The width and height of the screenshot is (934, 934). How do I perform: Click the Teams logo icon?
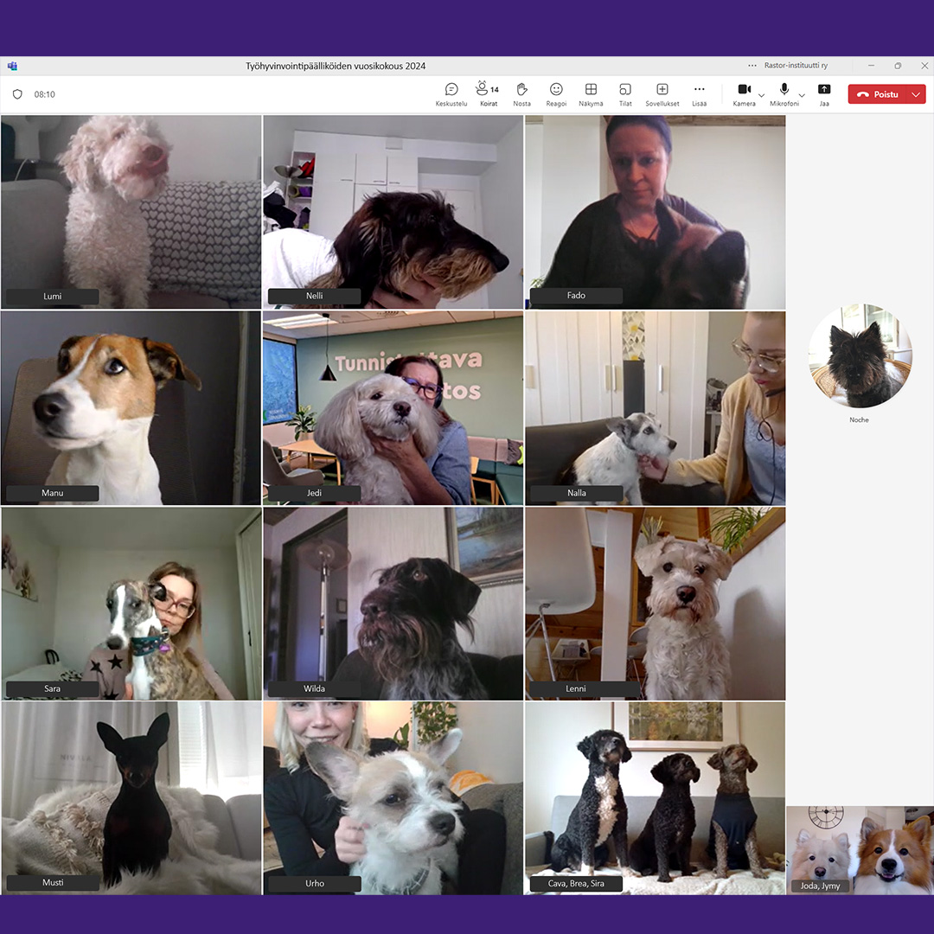[12, 66]
